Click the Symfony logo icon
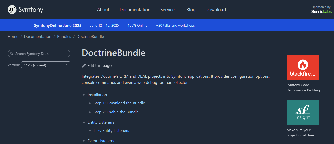This screenshot has width=334, height=144. click(12, 10)
